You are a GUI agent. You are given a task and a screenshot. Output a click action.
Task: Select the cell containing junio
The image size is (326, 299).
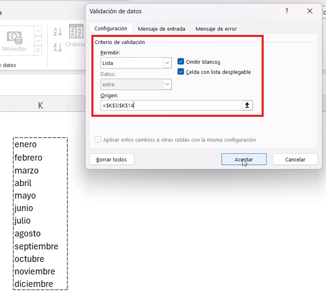(40, 208)
